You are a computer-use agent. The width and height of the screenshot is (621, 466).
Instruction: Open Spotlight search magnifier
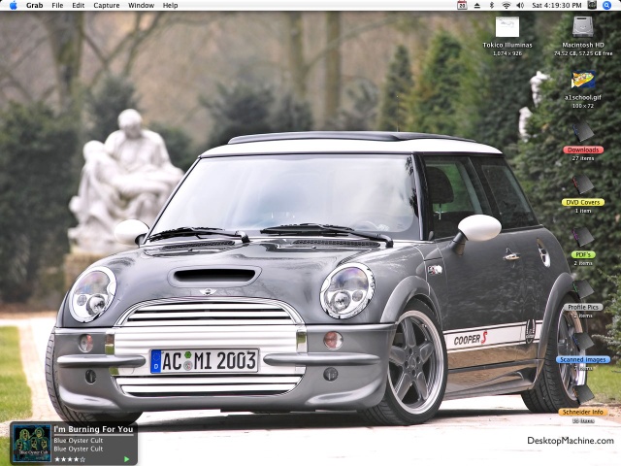pos(606,5)
